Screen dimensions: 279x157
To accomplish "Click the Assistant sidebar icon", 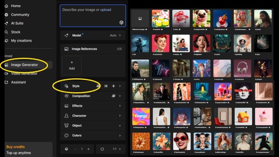I will [6, 82].
